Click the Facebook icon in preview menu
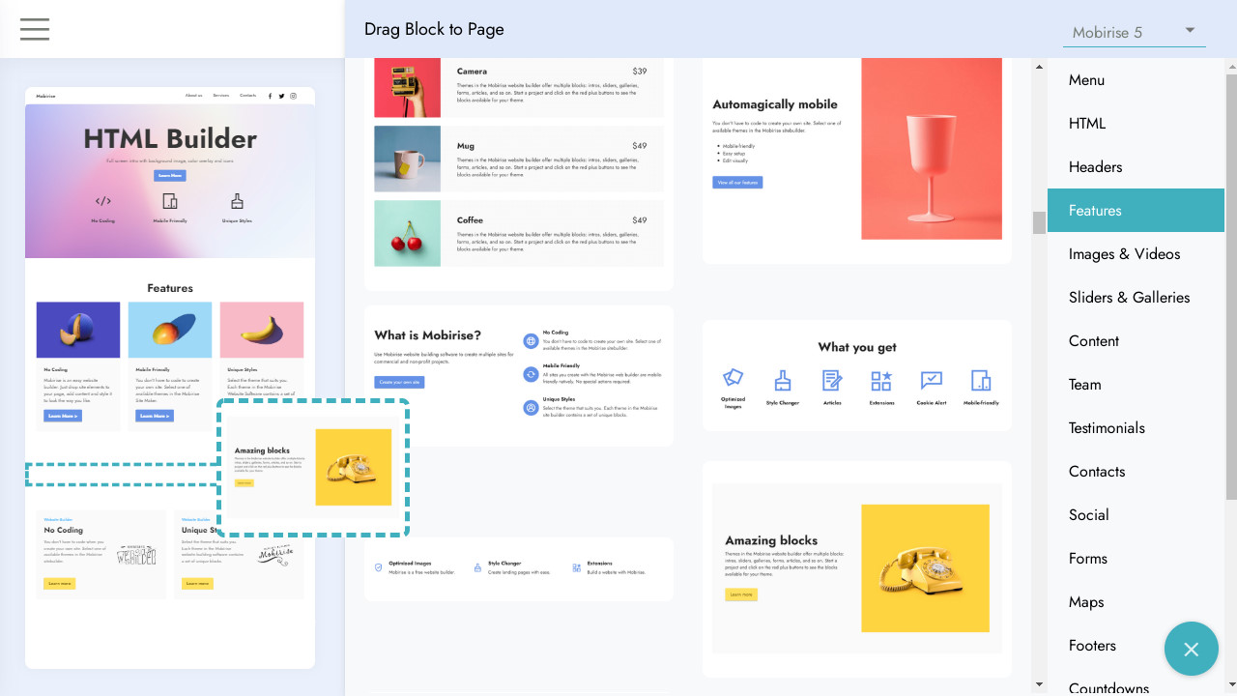The height and width of the screenshot is (696, 1237). click(x=270, y=96)
